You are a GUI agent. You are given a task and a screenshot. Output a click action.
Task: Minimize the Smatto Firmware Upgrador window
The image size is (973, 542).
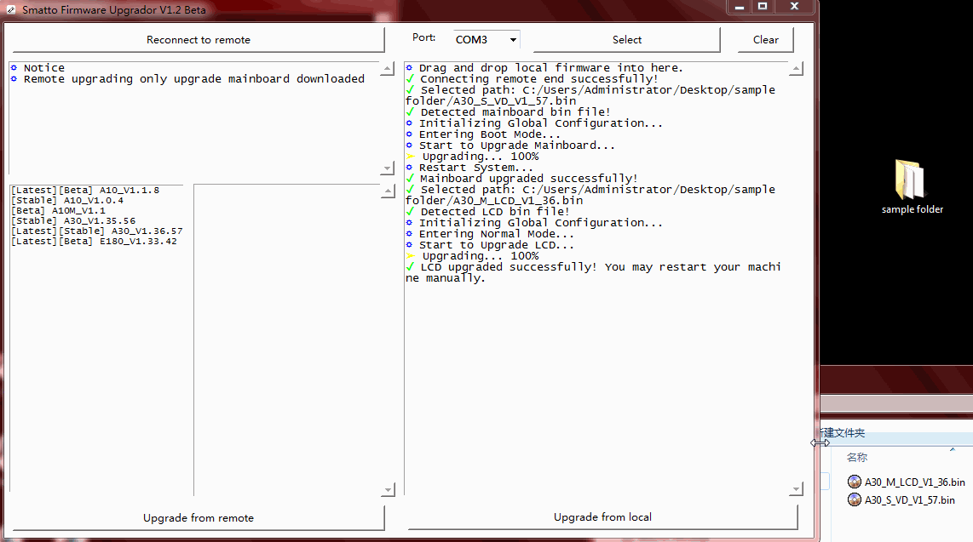(739, 7)
